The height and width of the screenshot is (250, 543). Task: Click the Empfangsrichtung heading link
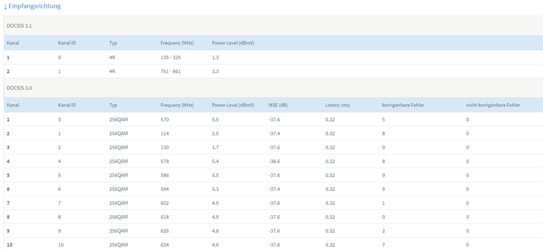pyautogui.click(x=32, y=6)
